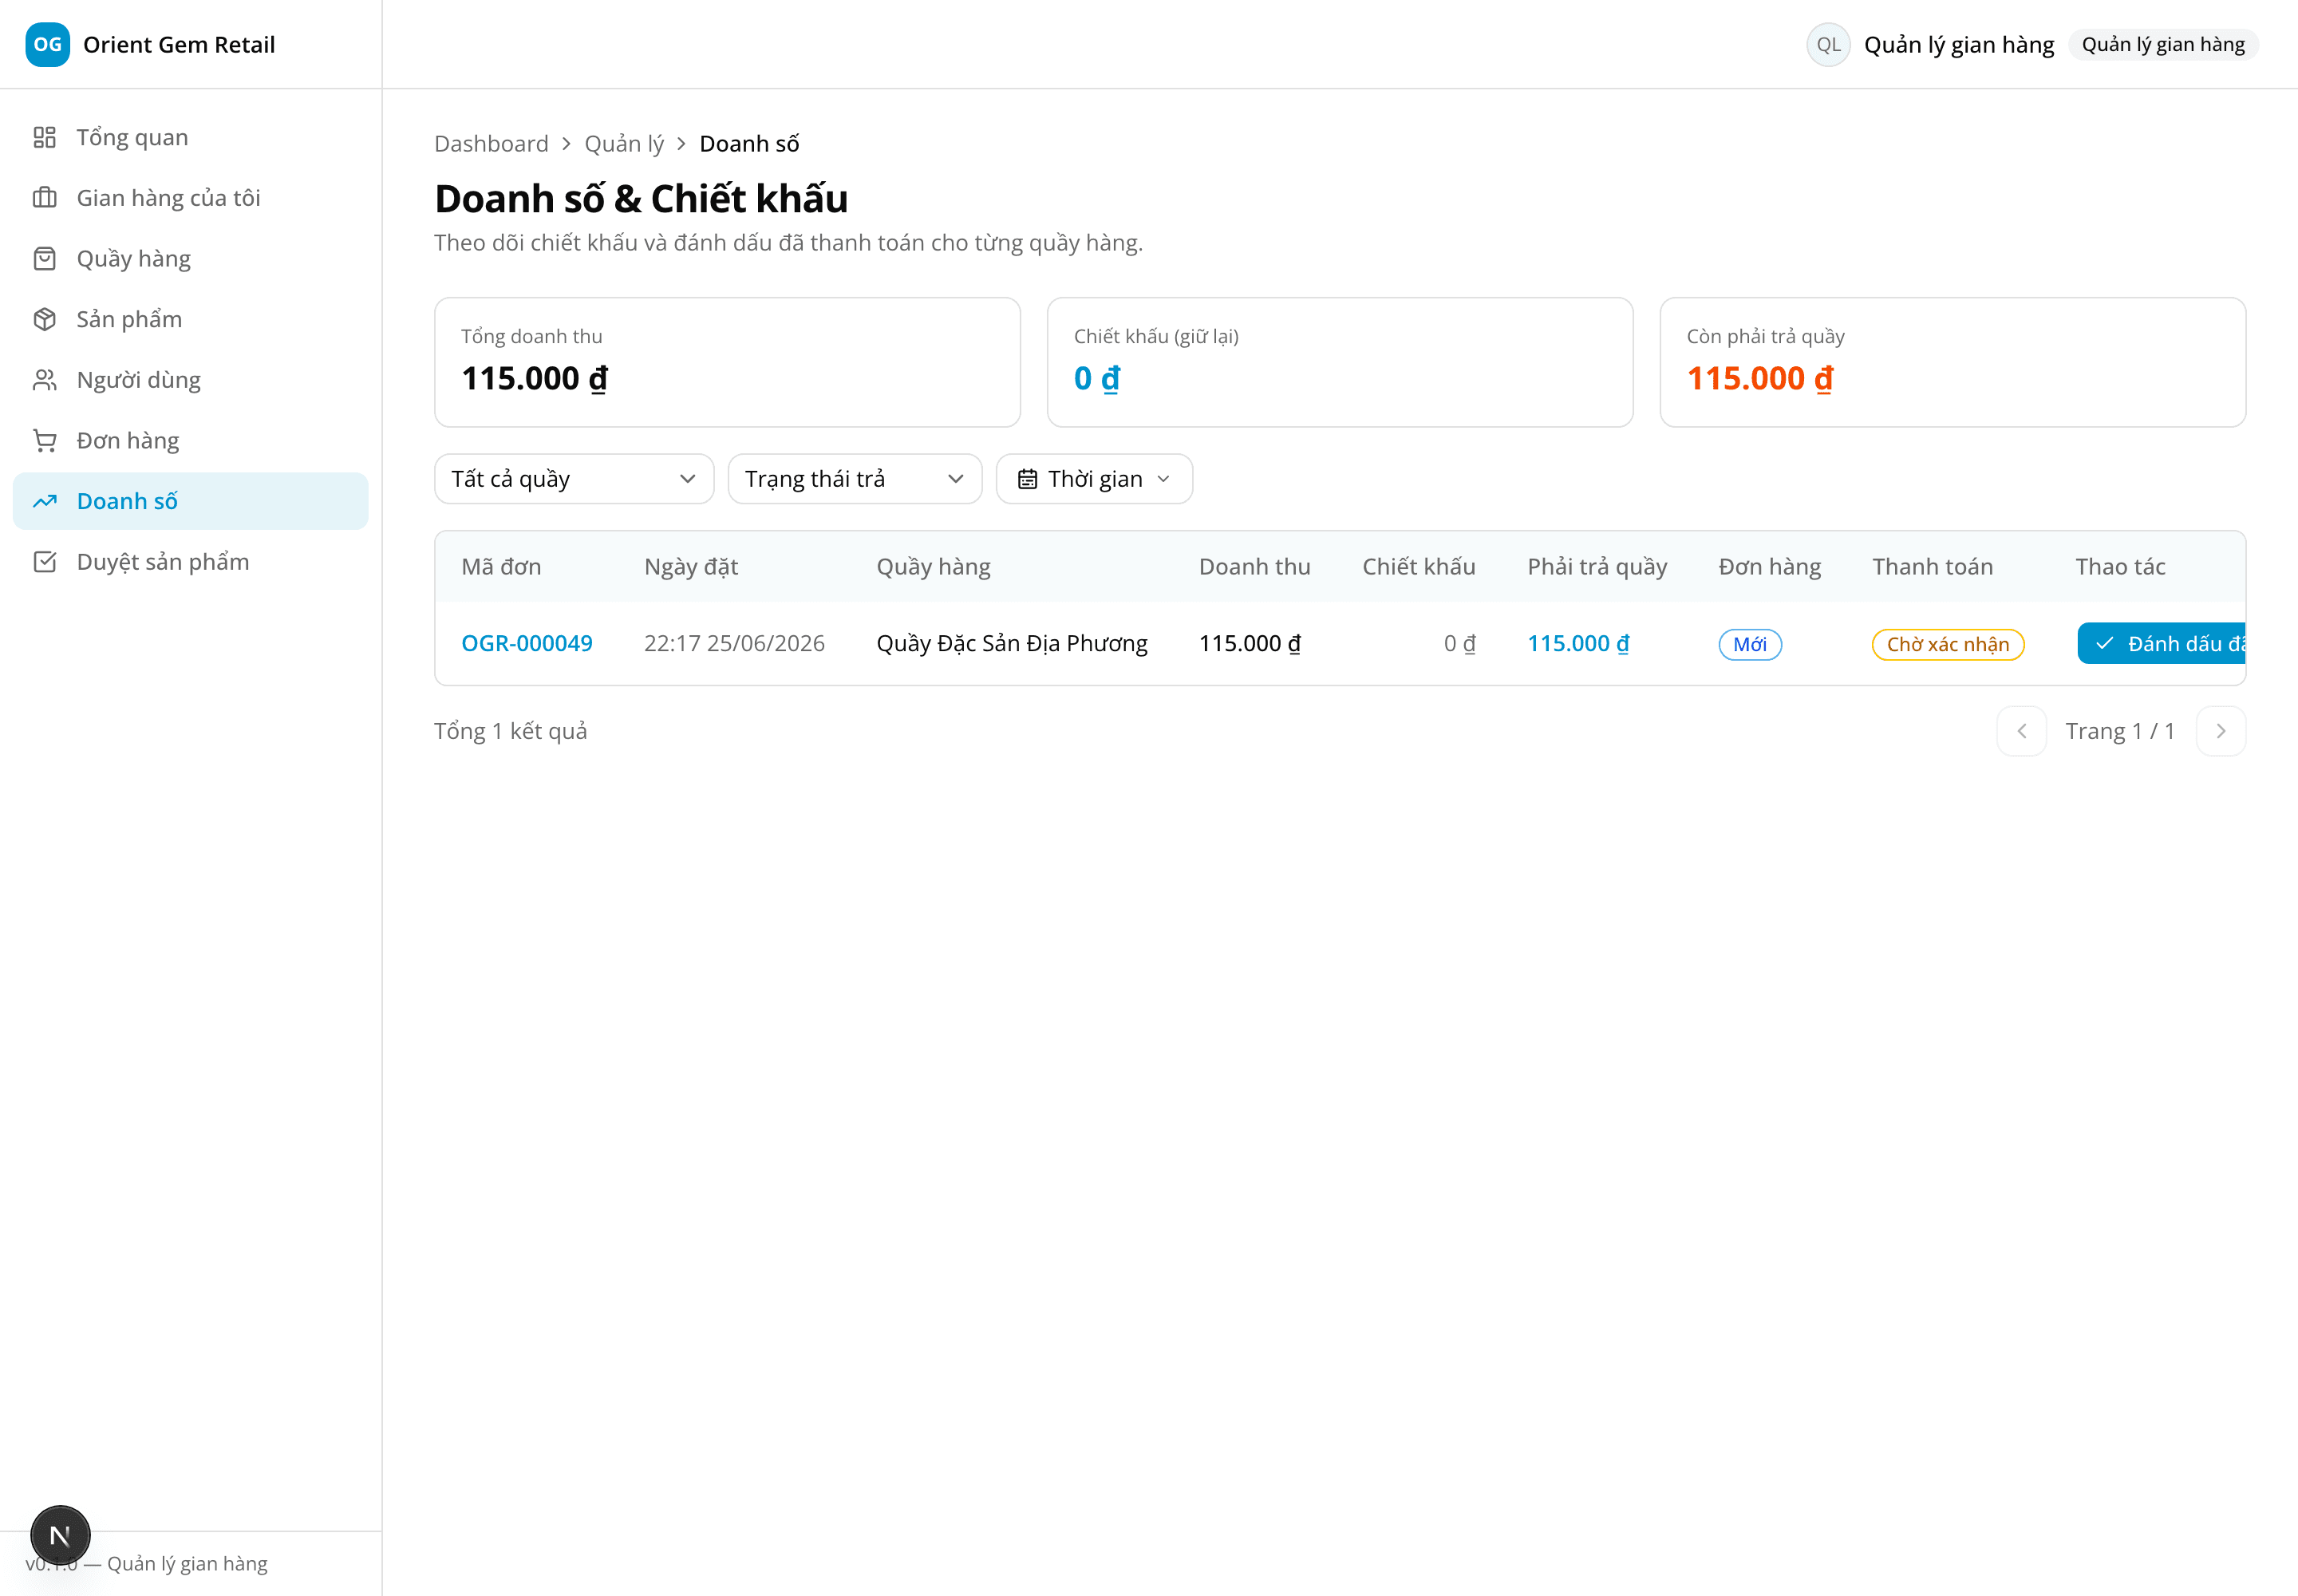Click Thanh toán column header
The height and width of the screenshot is (1596, 2298).
click(1932, 567)
